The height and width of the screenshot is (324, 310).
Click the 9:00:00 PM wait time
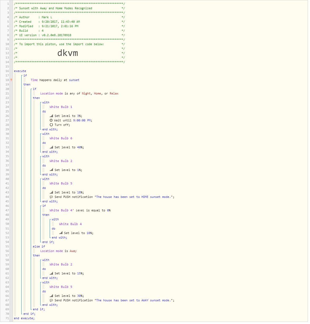pos(82,120)
